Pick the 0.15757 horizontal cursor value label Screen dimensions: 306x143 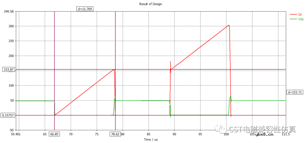click(x=8, y=115)
